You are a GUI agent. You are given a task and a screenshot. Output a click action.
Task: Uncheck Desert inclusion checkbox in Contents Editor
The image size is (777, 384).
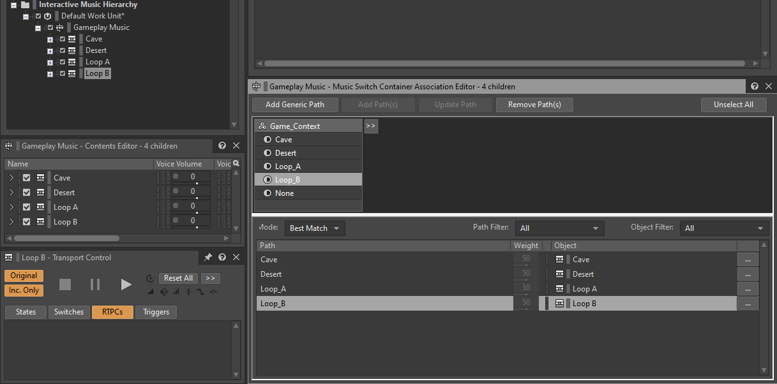coord(27,193)
